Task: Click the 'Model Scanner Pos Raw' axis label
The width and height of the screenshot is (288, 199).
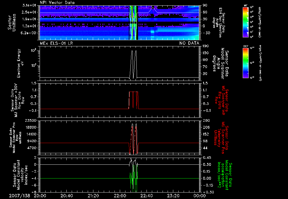Action: 16,138
